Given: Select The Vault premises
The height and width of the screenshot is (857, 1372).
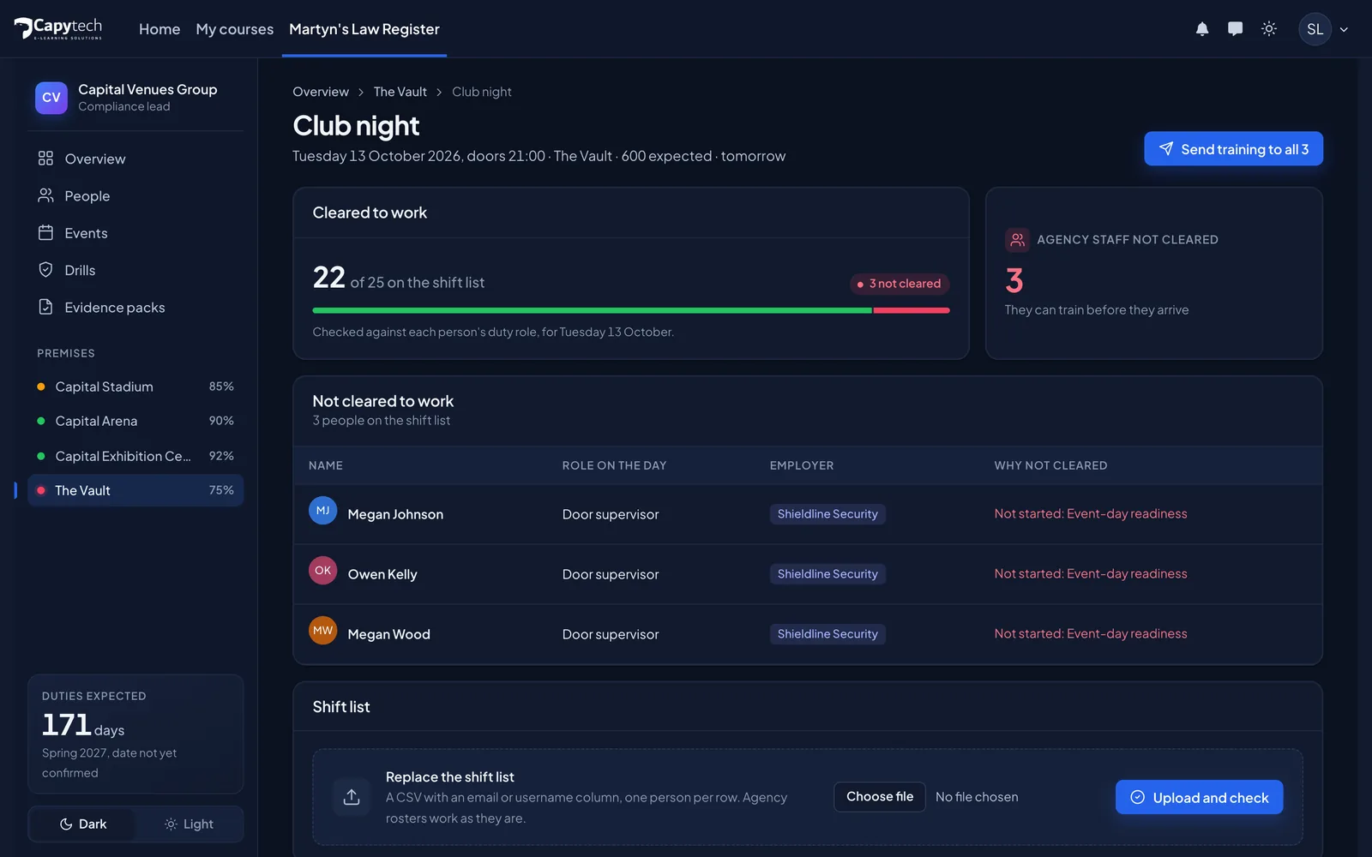Looking at the screenshot, I should [135, 490].
